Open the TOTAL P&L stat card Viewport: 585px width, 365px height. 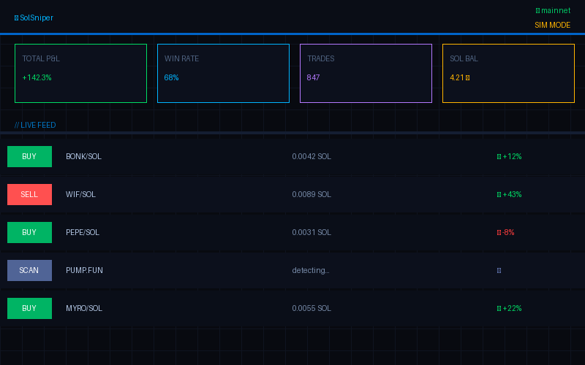(80, 74)
